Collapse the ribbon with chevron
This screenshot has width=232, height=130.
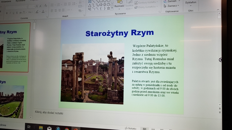[218, 10]
